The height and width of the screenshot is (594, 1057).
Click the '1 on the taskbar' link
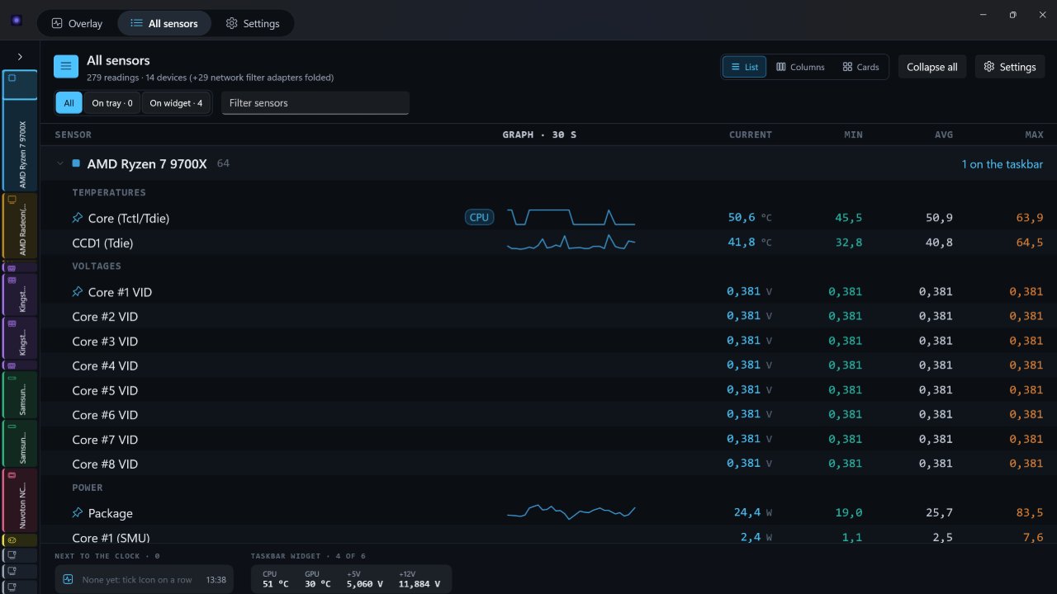tap(1002, 164)
